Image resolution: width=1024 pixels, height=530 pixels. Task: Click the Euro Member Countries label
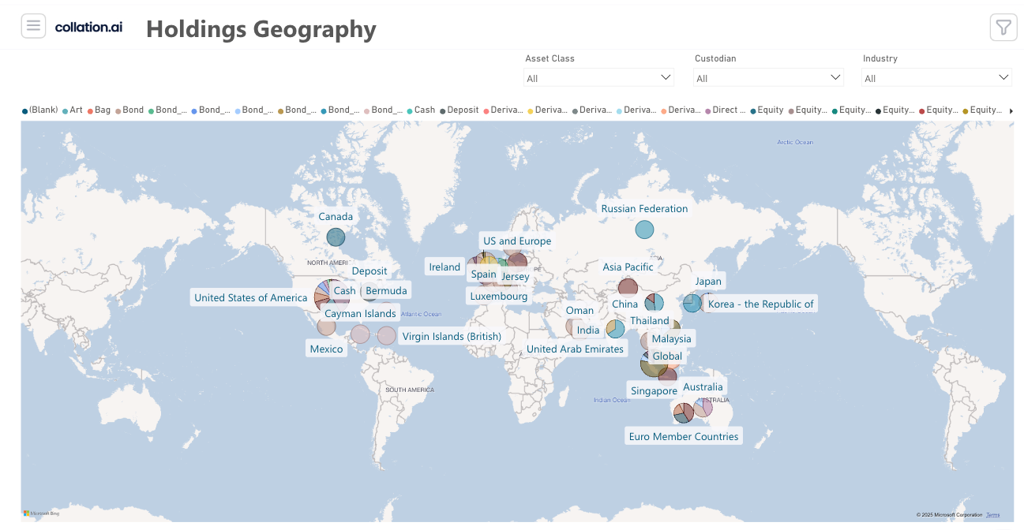click(x=683, y=436)
